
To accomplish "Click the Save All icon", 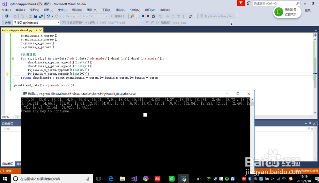I will [41, 16].
